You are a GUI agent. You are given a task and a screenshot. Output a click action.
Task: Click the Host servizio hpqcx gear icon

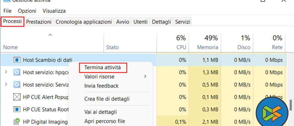[x=16, y=72]
